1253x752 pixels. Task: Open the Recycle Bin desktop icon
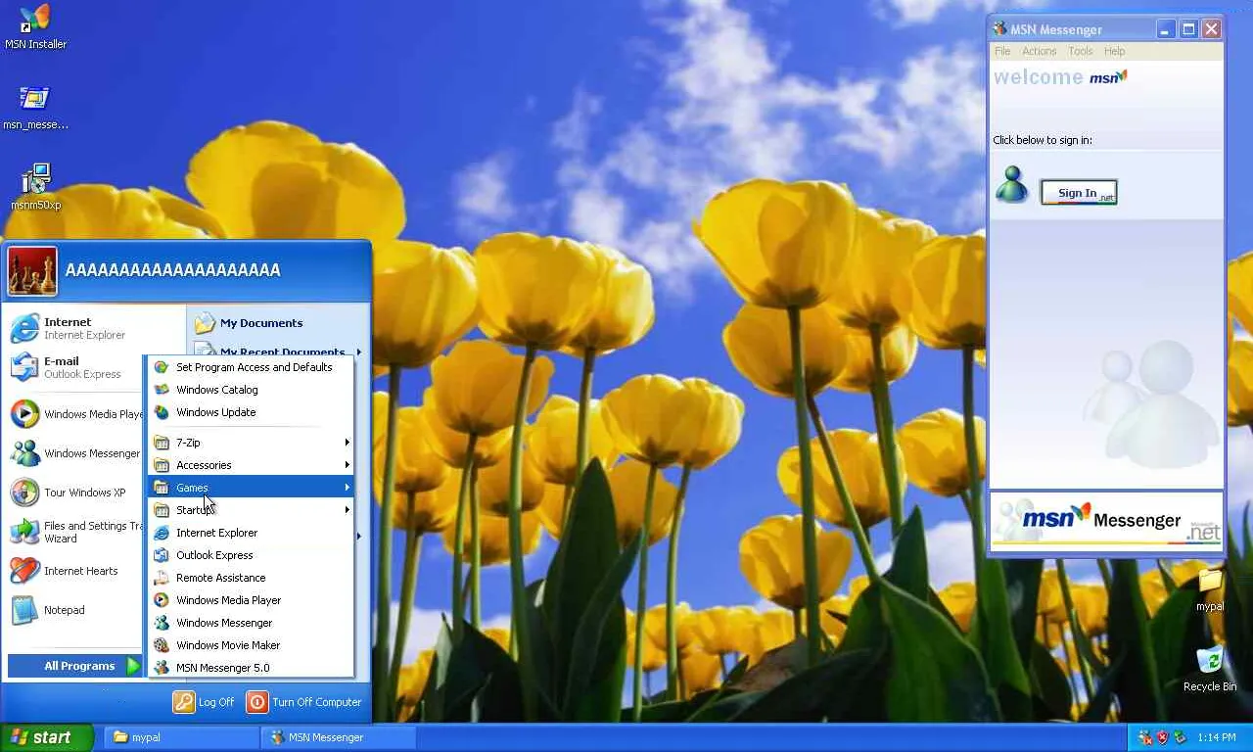pyautogui.click(x=1210, y=670)
